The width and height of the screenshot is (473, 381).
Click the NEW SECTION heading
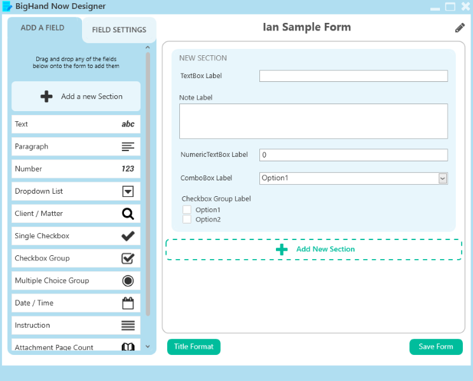(x=203, y=58)
